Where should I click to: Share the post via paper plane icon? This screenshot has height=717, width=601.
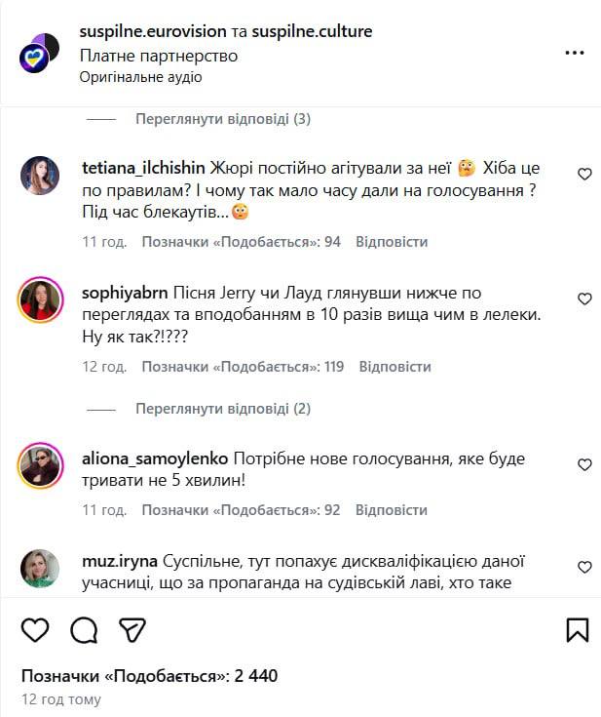pos(132,629)
